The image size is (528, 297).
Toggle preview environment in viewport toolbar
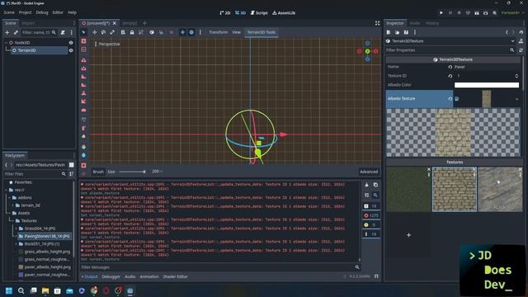[x=191, y=32]
